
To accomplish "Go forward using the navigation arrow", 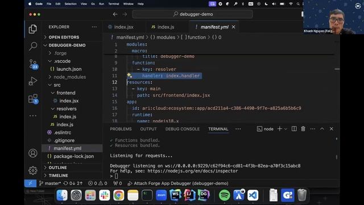I will 125,14.
